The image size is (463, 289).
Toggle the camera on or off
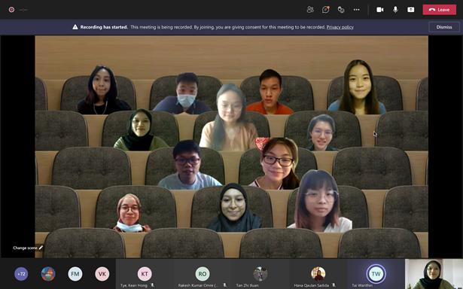coord(379,10)
